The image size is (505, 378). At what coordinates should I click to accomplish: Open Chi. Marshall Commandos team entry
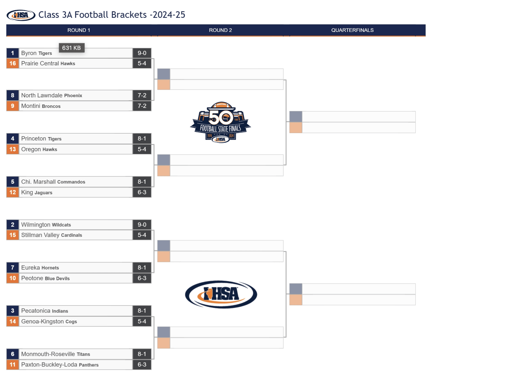tap(76, 182)
